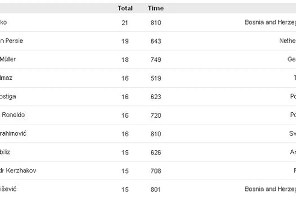Screen dimensions: 296x197
Task: Click the player name ending in 'lmaz'
Action: tap(6, 78)
